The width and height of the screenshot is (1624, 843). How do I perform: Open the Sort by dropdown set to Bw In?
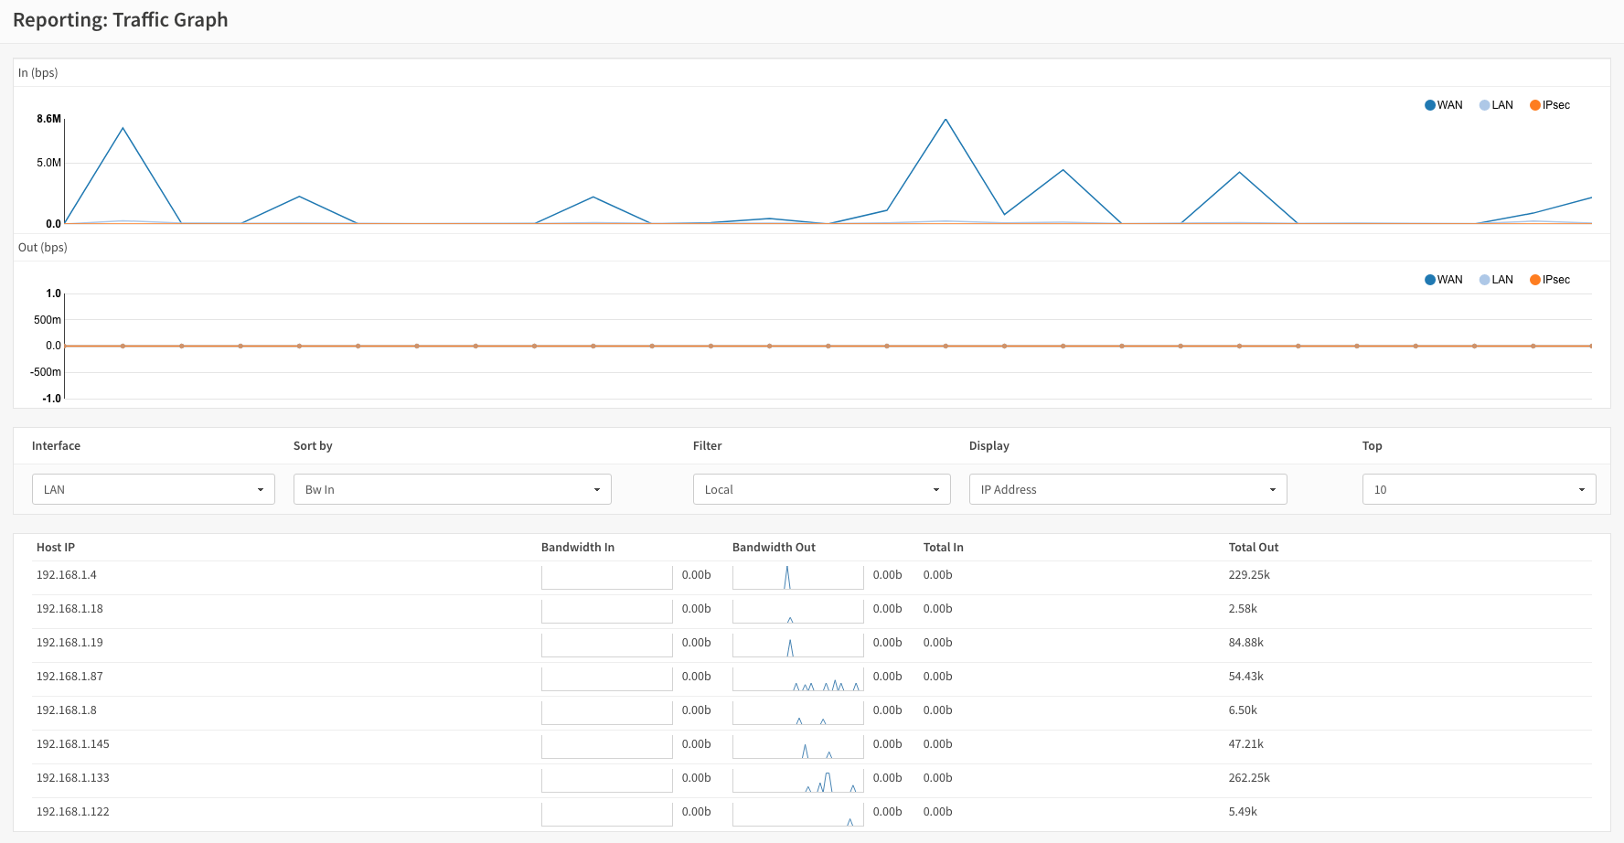click(452, 489)
